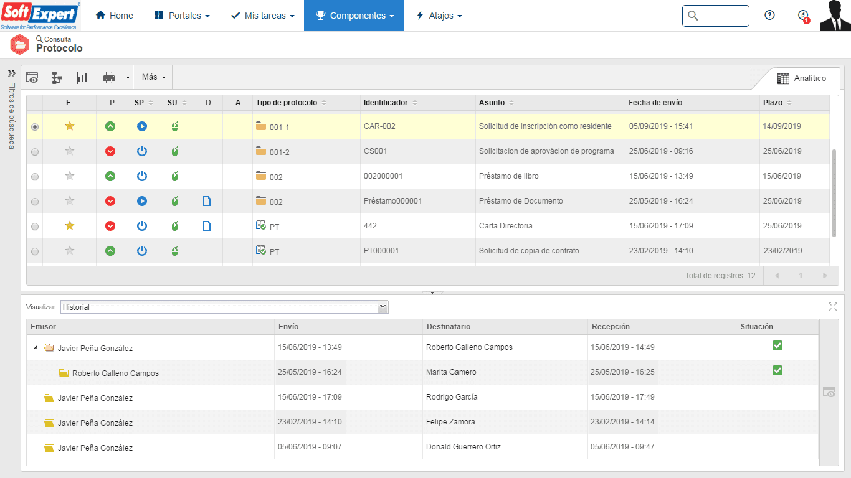Collapse the first Javier Peña González tree node
This screenshot has width=851, height=478.
pos(35,348)
